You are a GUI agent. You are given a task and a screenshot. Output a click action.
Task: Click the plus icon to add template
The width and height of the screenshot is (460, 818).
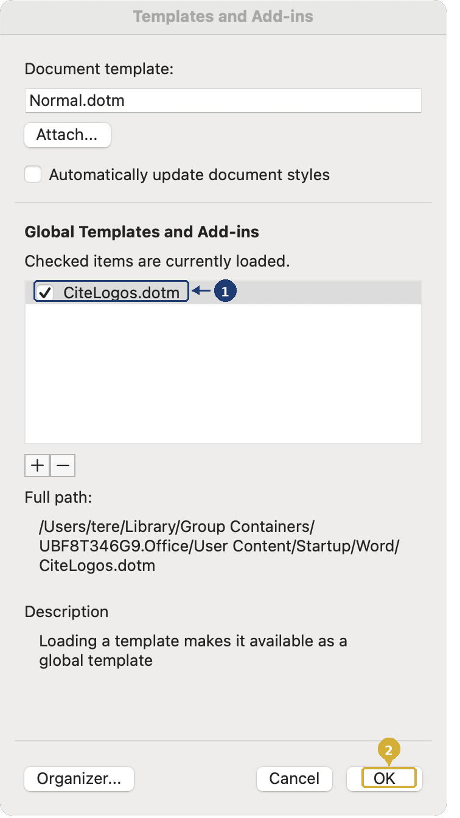[37, 466]
